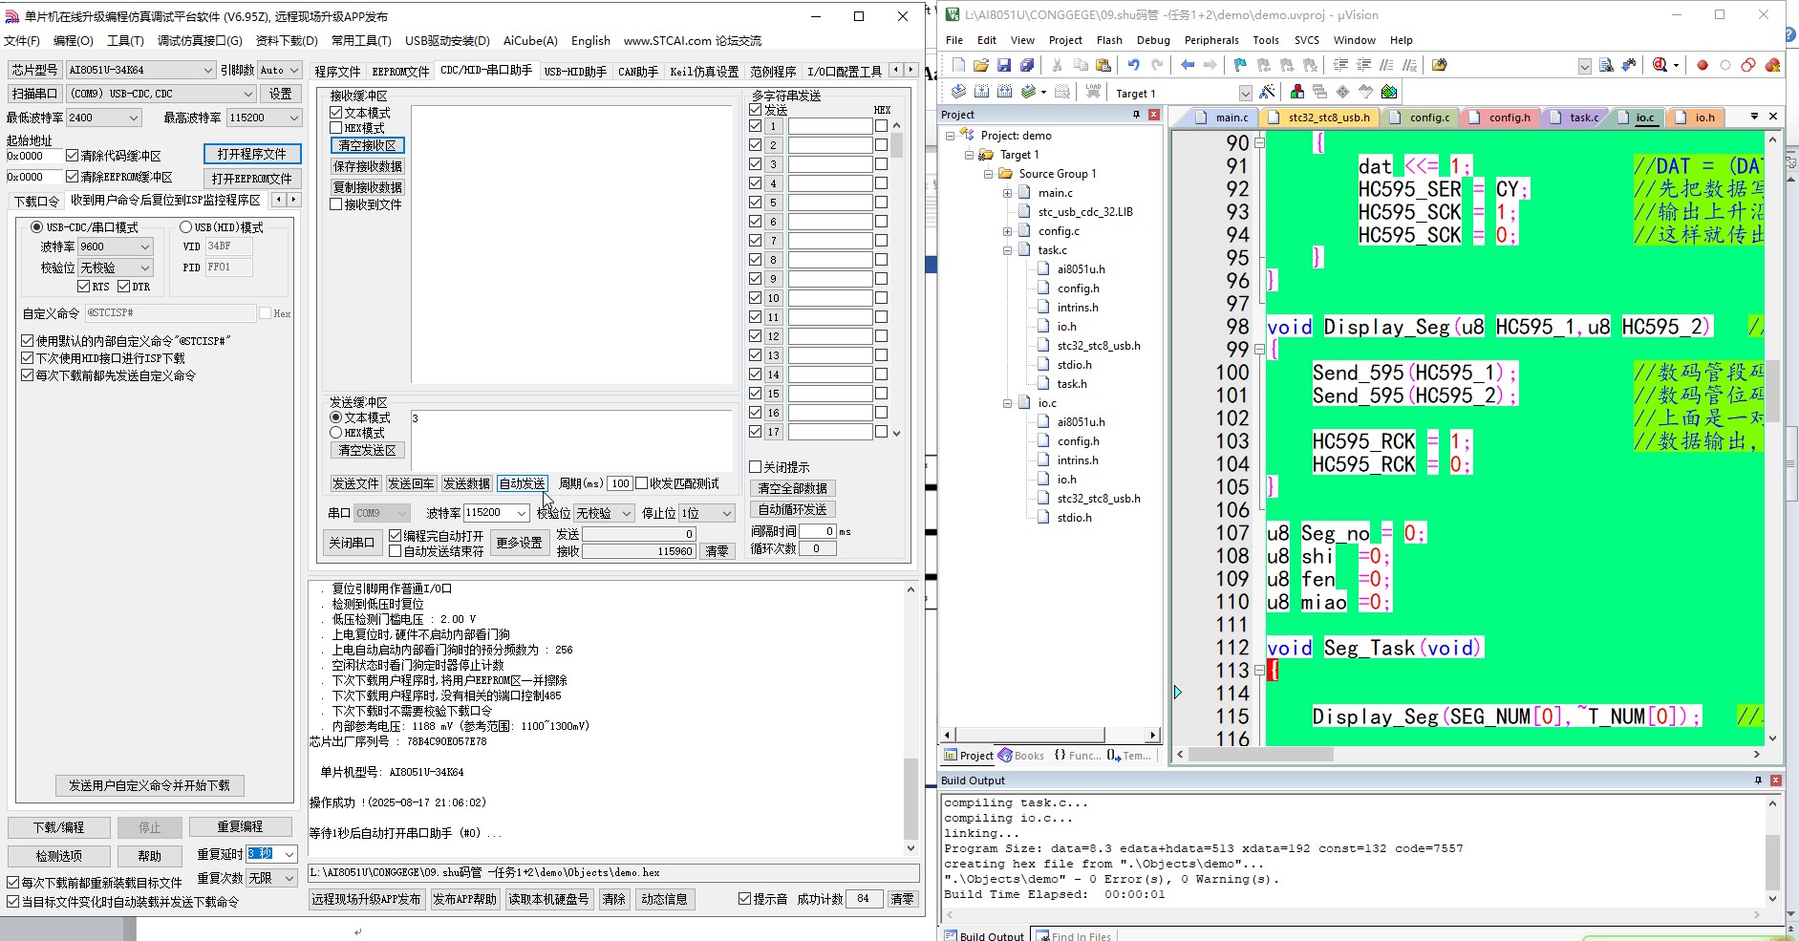Viewport: 1799px width, 941px height.
Task: Select HEX模式 radio in 发送缓冲区
Action: pyautogui.click(x=336, y=433)
